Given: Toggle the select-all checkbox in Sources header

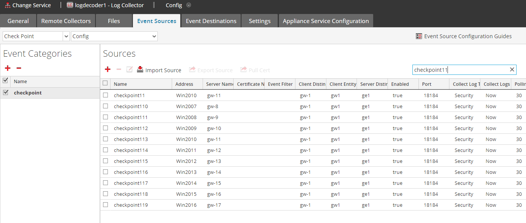Looking at the screenshot, I should [x=105, y=83].
